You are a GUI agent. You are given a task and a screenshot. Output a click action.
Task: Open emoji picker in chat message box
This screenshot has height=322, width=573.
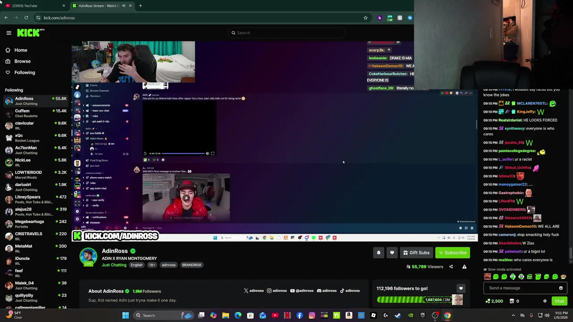[560, 288]
